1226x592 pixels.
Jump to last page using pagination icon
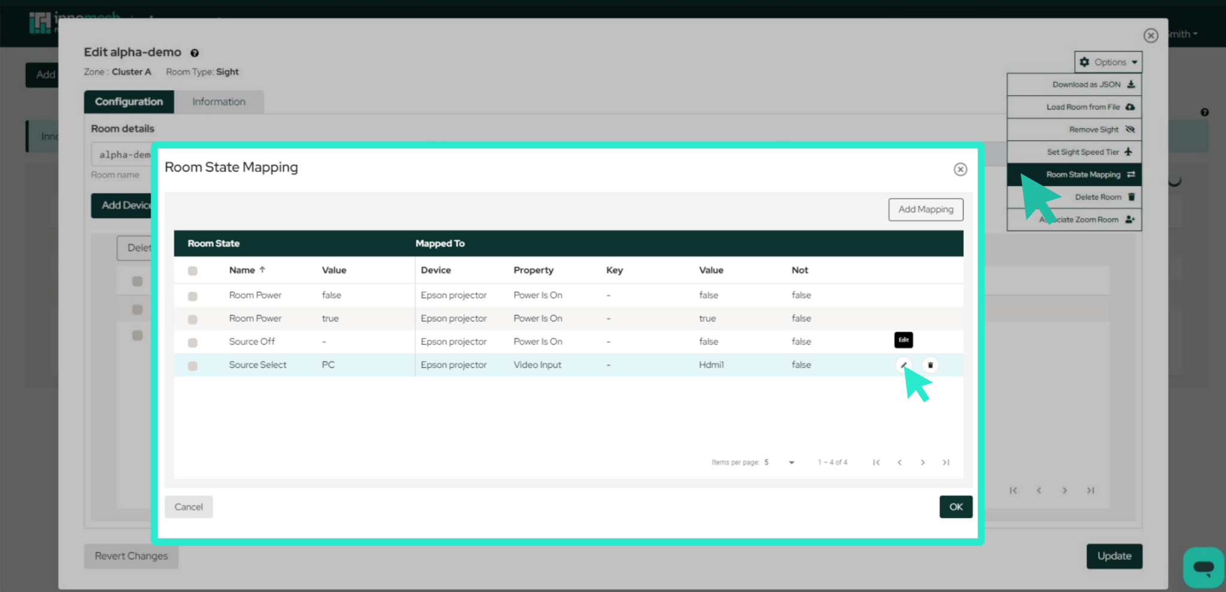(x=946, y=462)
